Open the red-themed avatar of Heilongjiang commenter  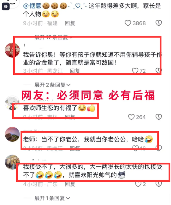[12, 50]
